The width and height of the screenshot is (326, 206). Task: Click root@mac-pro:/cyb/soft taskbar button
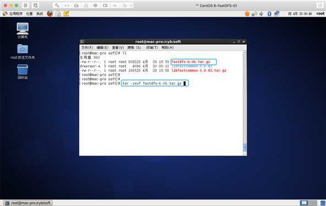29,203
